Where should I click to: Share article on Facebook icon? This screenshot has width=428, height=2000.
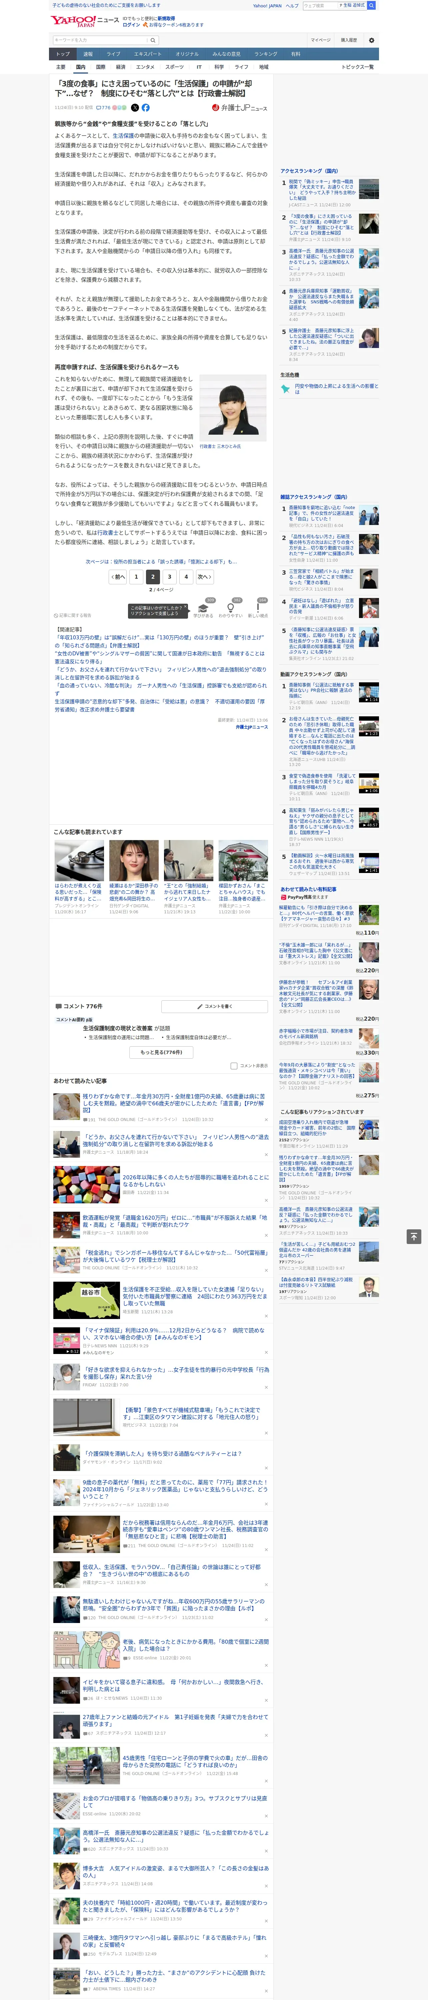[145, 108]
